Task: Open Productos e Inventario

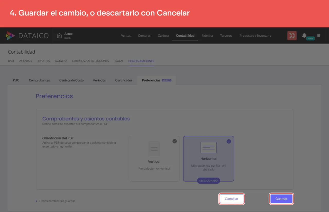Action: [x=255, y=36]
